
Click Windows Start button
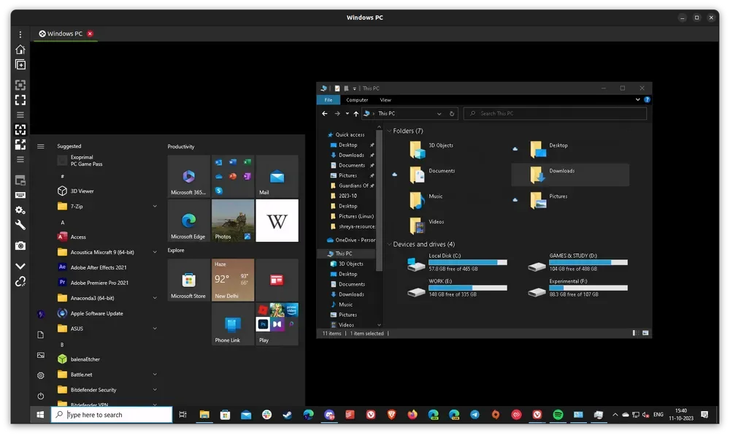click(40, 415)
